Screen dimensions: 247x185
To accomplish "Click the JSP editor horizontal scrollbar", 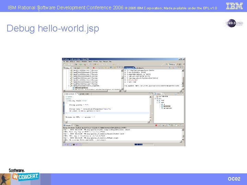I will click(x=108, y=122).
